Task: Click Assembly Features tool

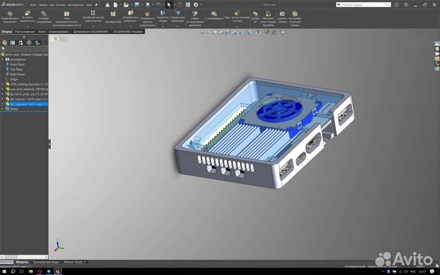Action: click(x=163, y=16)
